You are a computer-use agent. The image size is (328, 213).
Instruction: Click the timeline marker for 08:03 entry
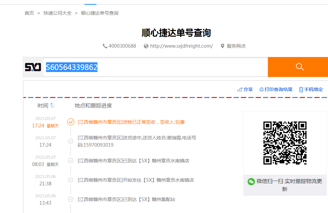pos(71,161)
